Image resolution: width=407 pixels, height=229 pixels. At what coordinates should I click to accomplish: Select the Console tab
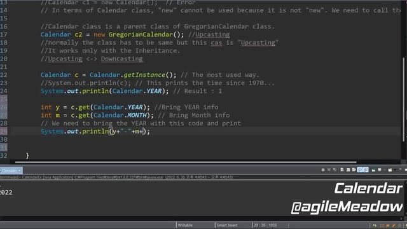point(11,170)
